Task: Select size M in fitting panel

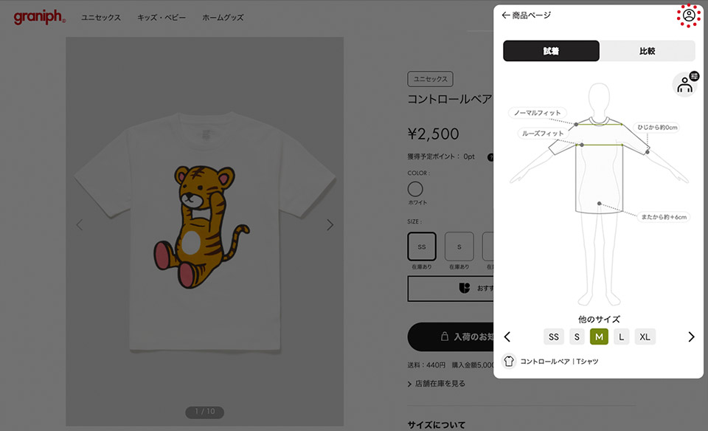Action: [x=599, y=337]
